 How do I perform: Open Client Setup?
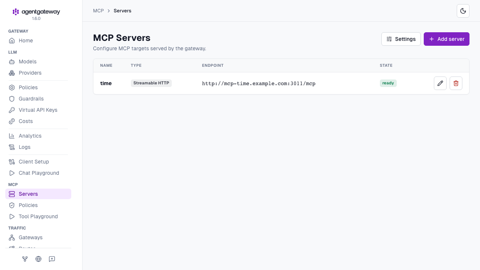(x=38, y=162)
